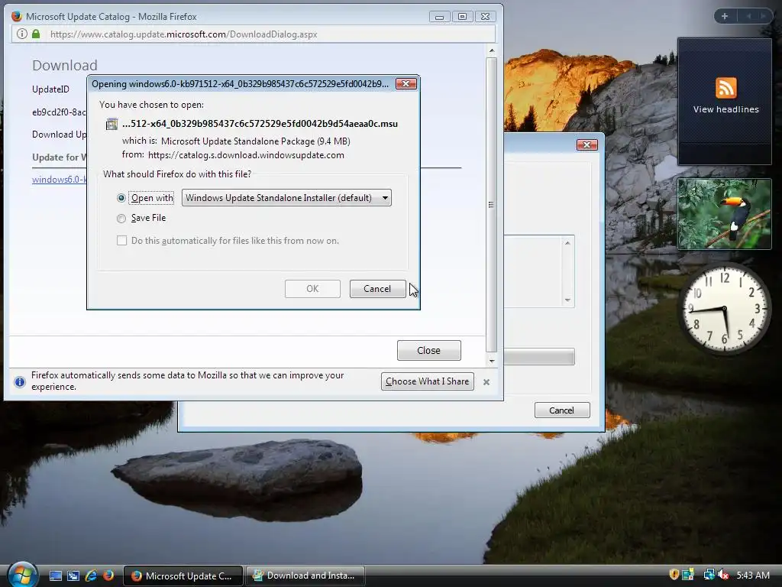Maximize the Firefox window
Screen dimensions: 782x587
pyautogui.click(x=462, y=17)
